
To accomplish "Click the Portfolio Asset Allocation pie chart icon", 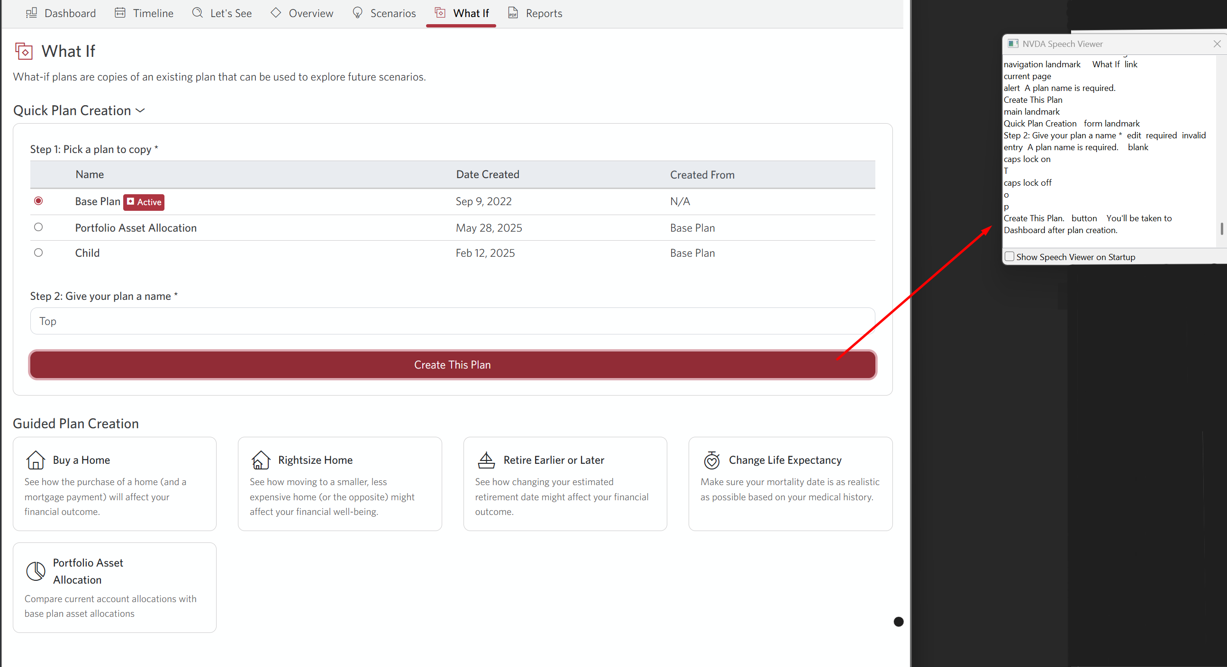I will 36,571.
